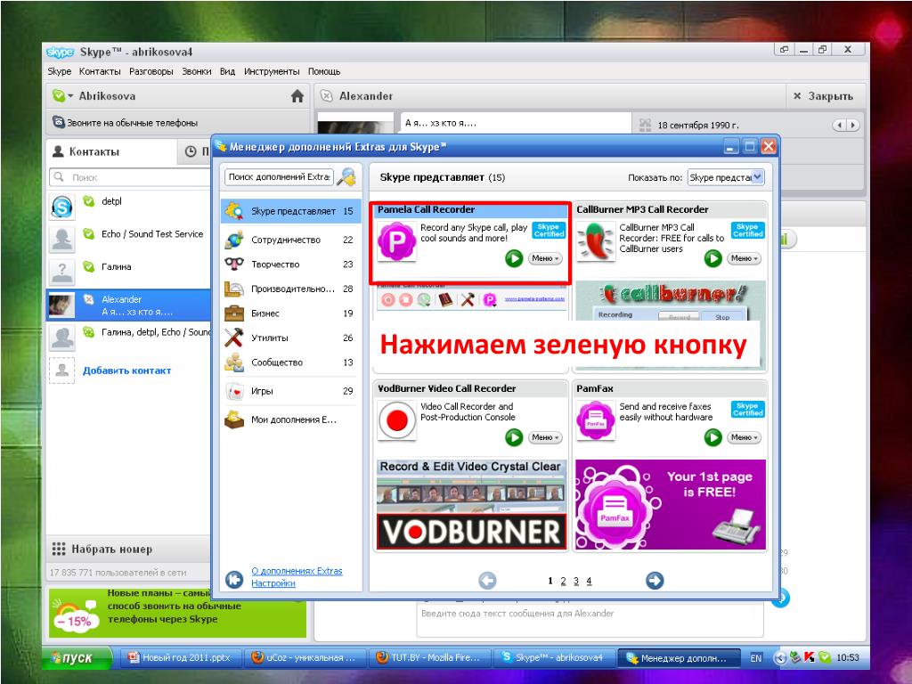This screenshot has height=684, width=912.
Task: Open the Инструменты menu
Action: (x=272, y=71)
